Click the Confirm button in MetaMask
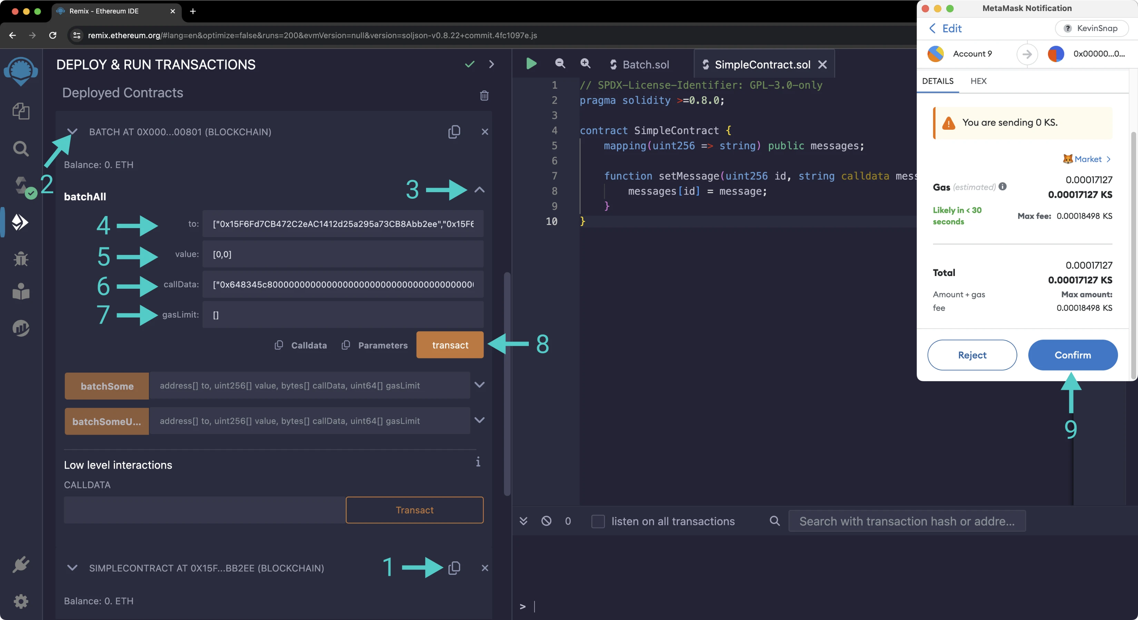 (1072, 354)
